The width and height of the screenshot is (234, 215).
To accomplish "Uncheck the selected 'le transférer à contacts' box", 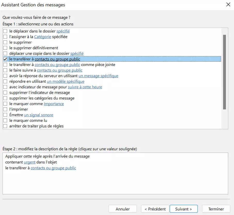I will pyautogui.click(x=5, y=59).
